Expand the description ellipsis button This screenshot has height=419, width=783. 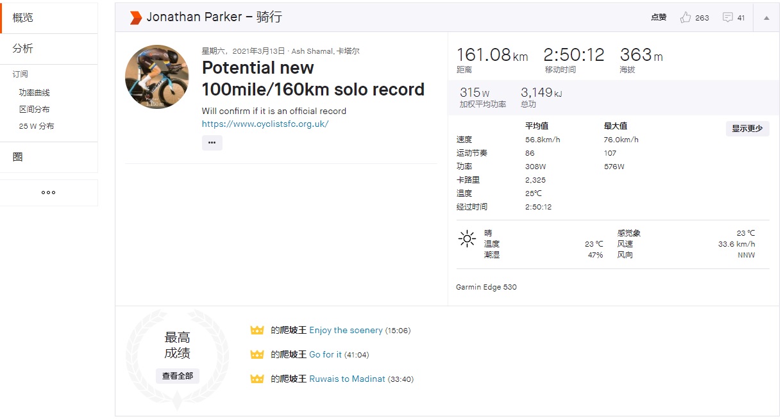[212, 143]
